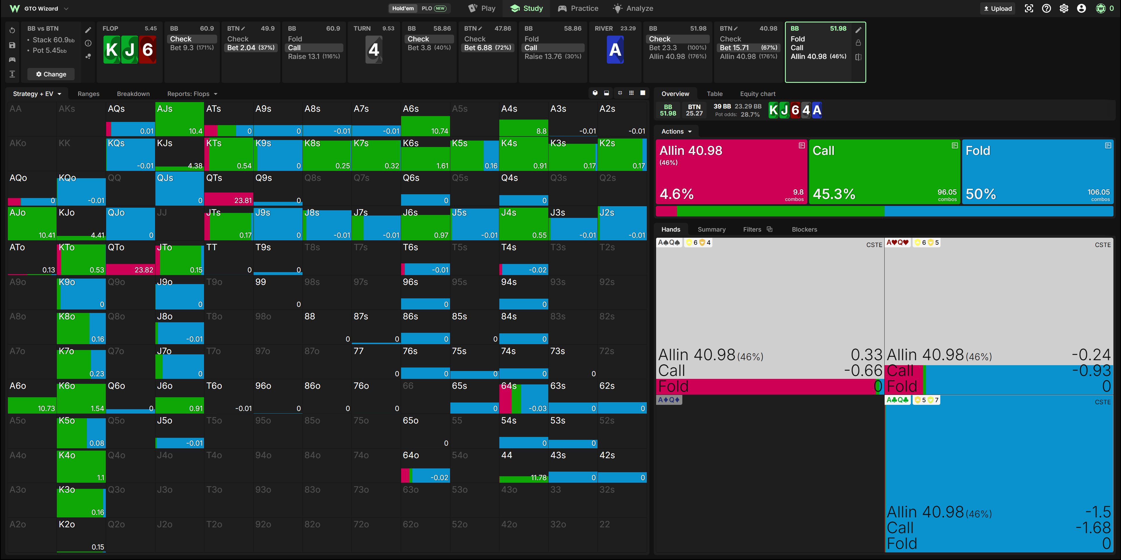Open the Blockers tab
This screenshot has width=1121, height=560.
click(804, 229)
